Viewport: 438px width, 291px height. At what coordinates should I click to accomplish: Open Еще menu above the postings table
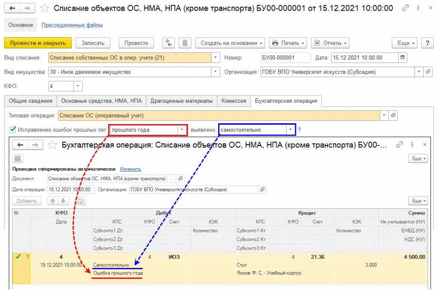point(418,201)
